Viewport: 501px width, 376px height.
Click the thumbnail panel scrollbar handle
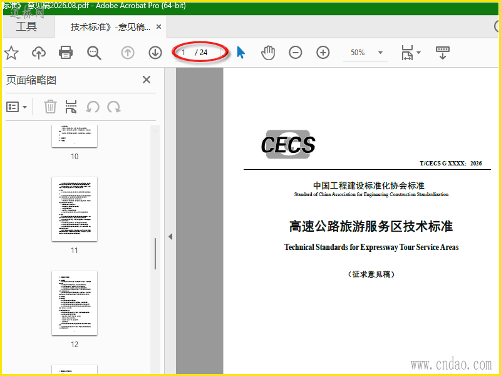pyautogui.click(x=155, y=254)
